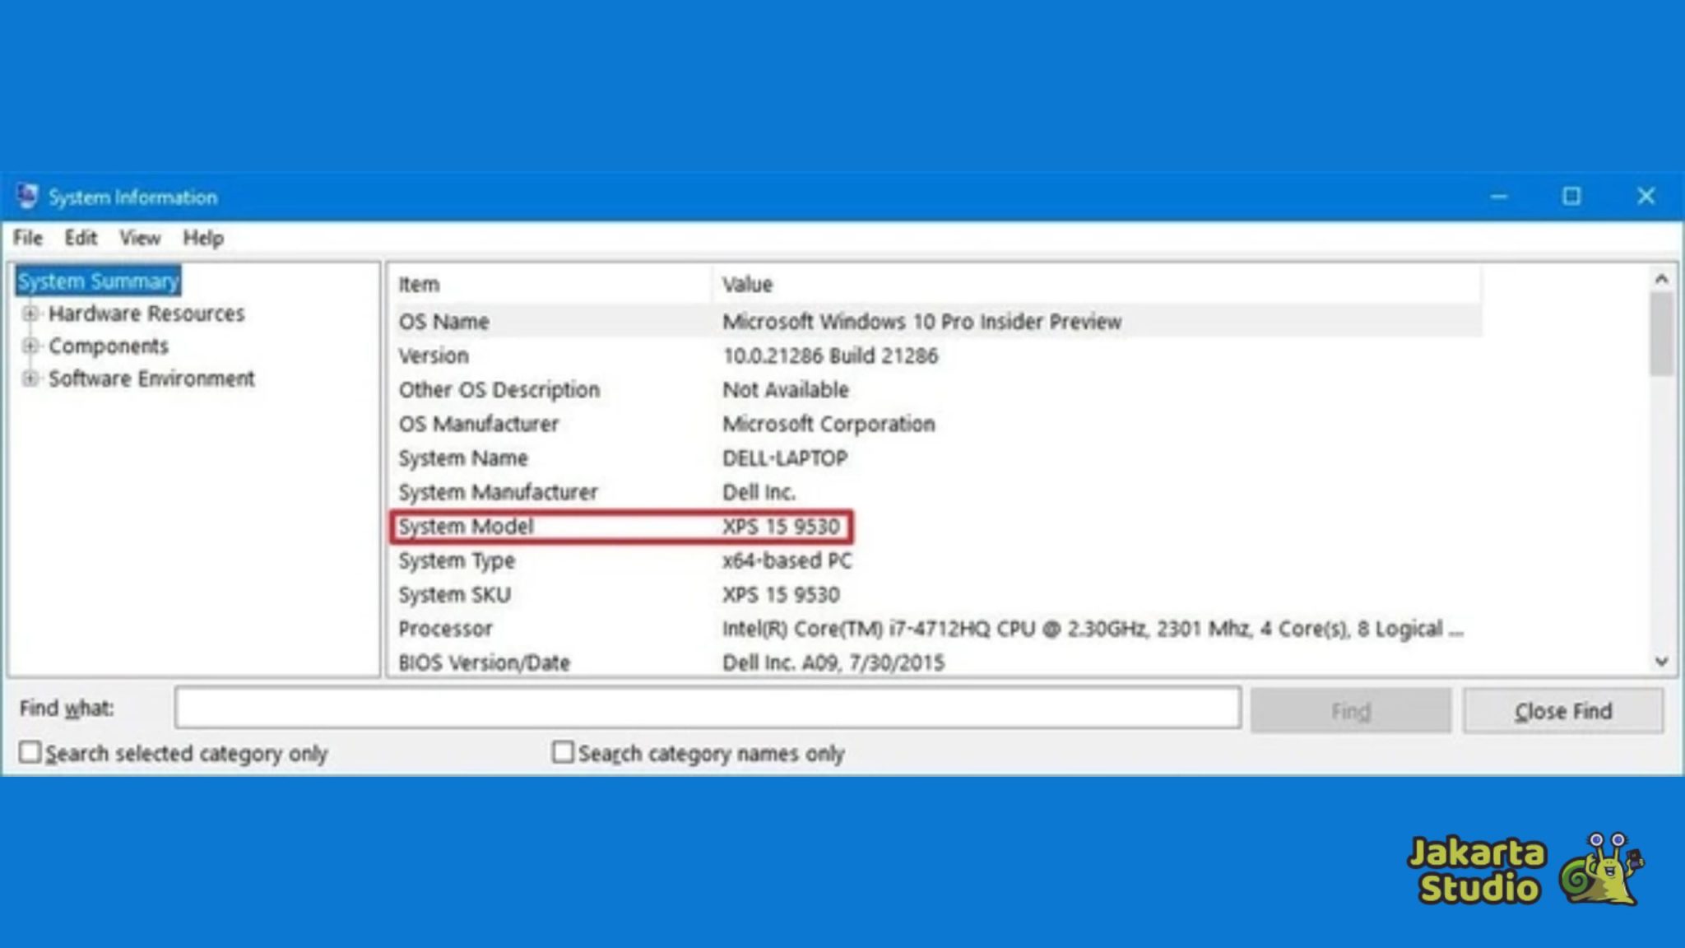Select System Summary in the left tree
This screenshot has width=1685, height=948.
tap(97, 281)
